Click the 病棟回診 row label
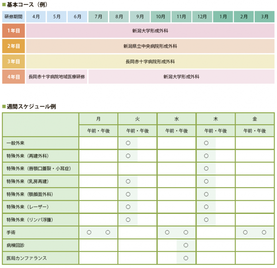The image size is (277, 268). 41,245
